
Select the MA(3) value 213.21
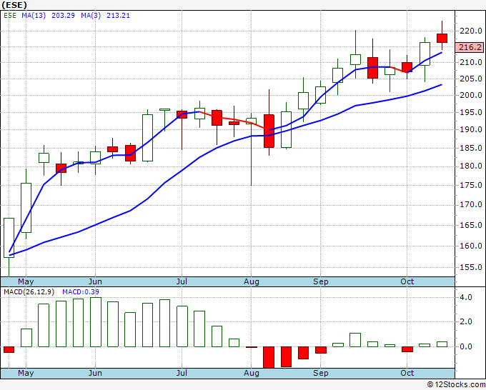(118, 16)
